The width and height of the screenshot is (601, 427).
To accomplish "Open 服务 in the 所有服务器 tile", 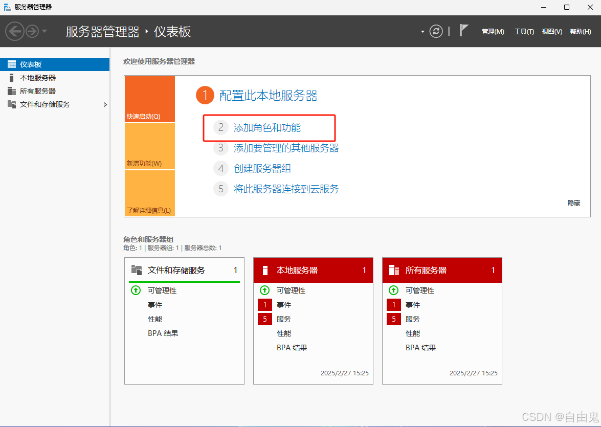I will click(x=413, y=319).
